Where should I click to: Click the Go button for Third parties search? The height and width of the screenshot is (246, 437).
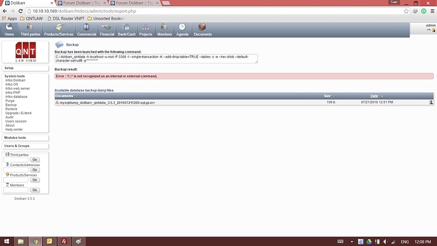tap(35, 160)
